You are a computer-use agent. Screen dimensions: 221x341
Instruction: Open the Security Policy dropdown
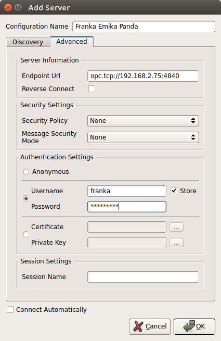[x=143, y=121]
